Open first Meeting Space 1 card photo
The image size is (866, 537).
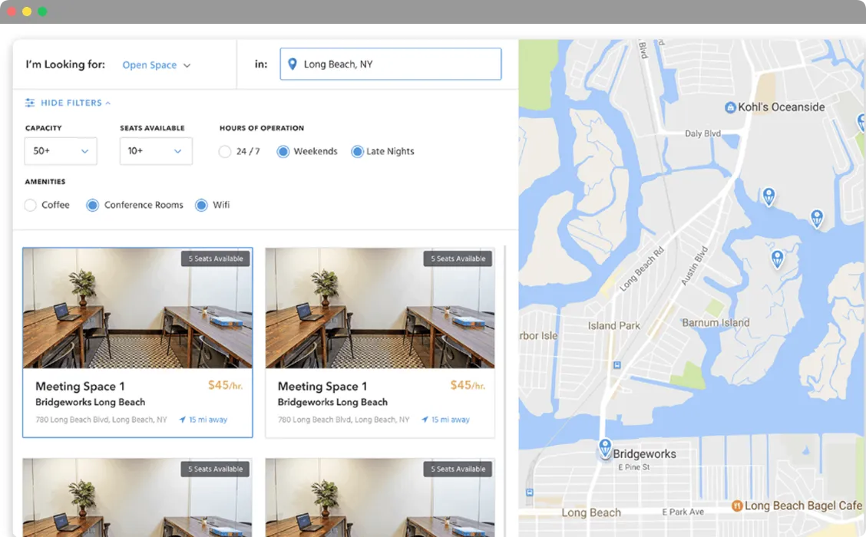tap(137, 308)
